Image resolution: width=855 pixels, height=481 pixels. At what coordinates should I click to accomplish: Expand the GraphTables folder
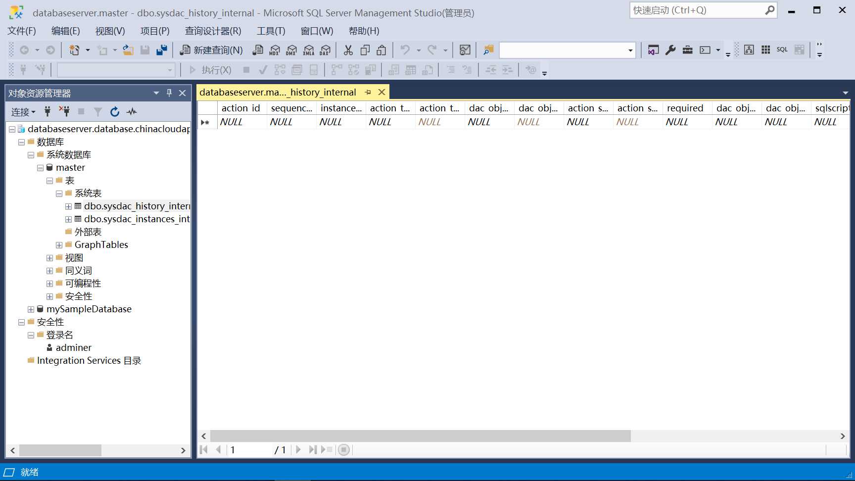click(x=59, y=245)
